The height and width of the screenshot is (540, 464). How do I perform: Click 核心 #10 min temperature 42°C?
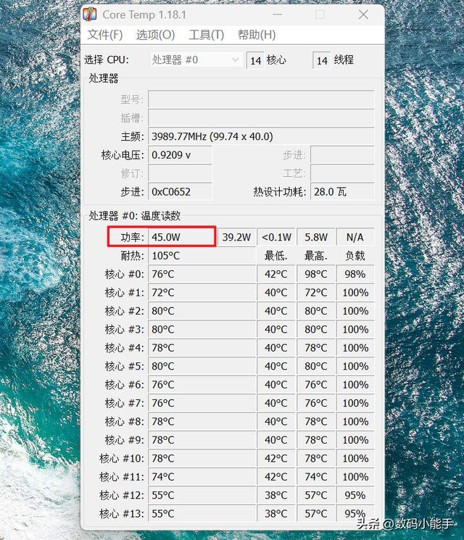(x=276, y=458)
